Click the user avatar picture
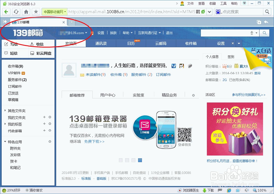 [x=69, y=70]
